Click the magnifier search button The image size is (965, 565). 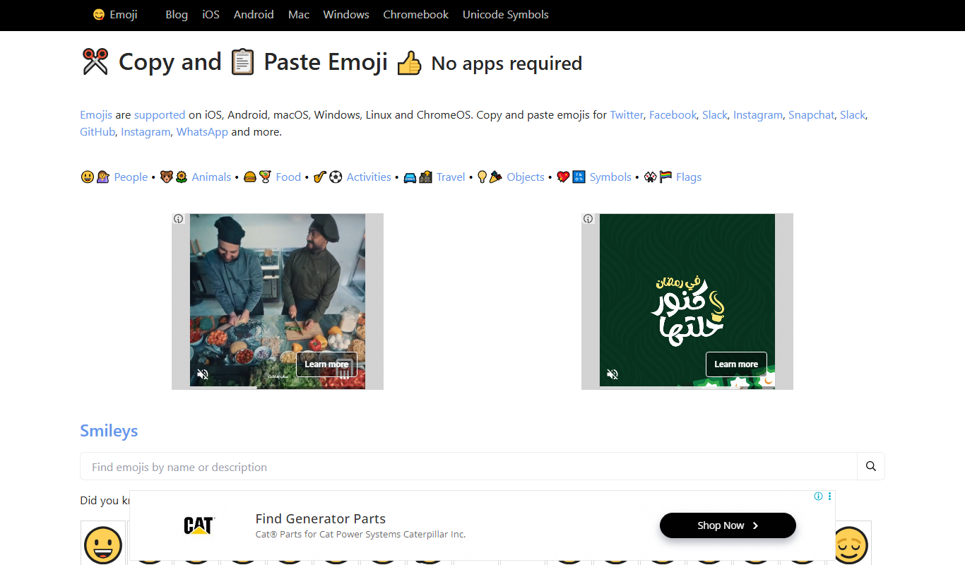coord(871,467)
